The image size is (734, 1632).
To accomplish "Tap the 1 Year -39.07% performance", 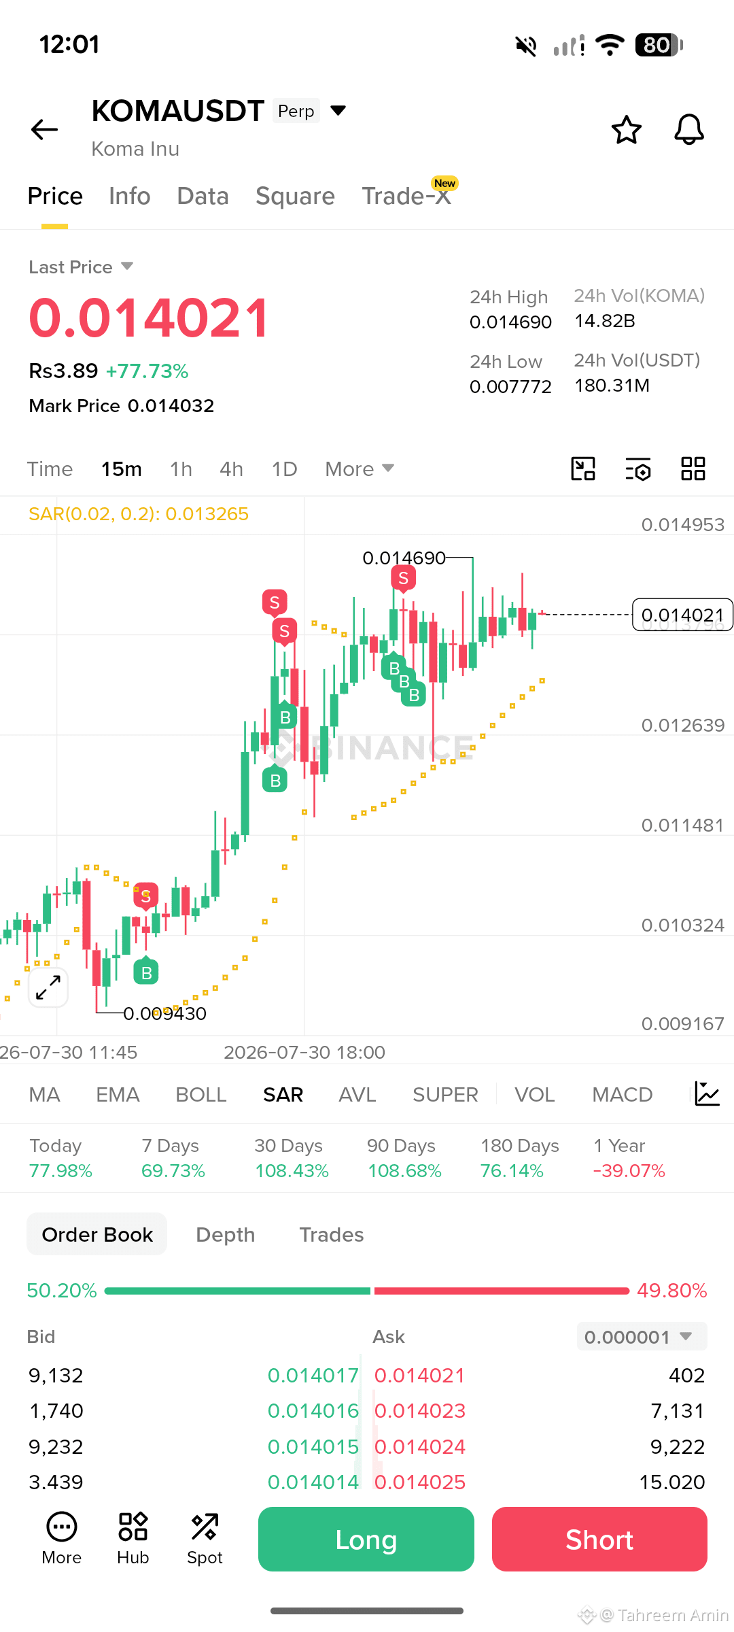I will point(629,1158).
